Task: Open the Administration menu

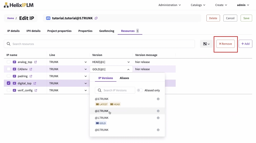Action: tap(169, 5)
